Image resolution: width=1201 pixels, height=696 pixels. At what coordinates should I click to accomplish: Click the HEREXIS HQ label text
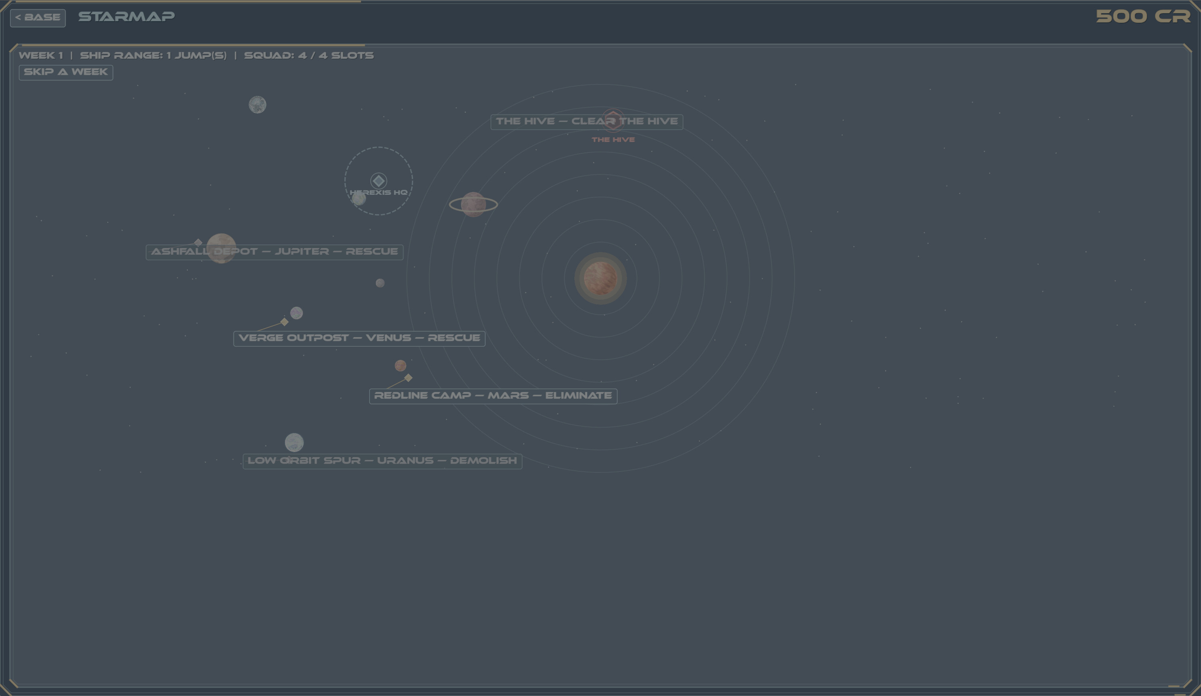click(378, 192)
